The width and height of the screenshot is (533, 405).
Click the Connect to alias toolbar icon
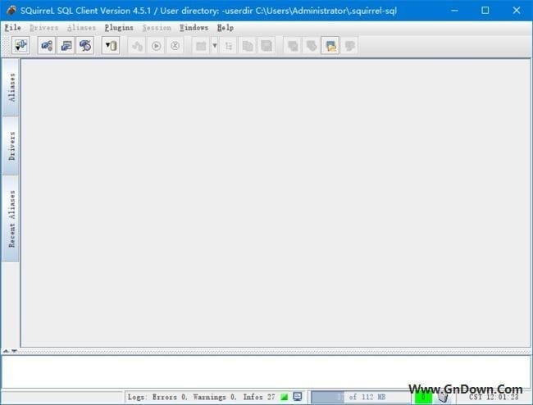pyautogui.click(x=20, y=46)
